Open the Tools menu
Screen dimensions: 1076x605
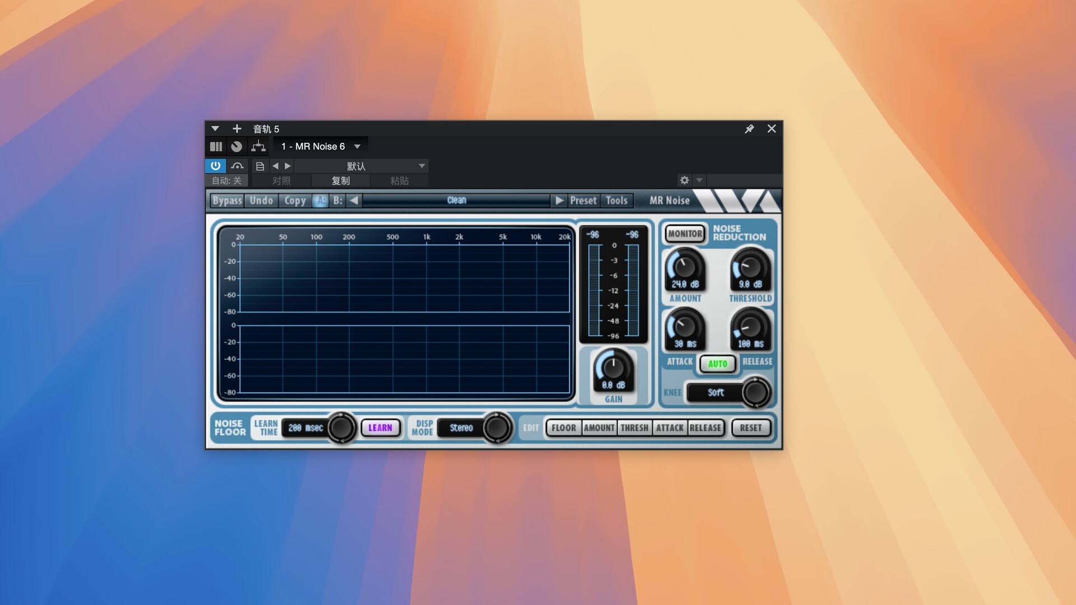(617, 201)
